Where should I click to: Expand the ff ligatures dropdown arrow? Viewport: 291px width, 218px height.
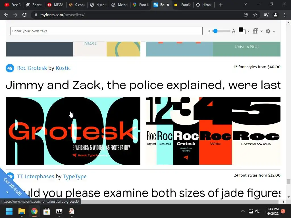click(261, 31)
